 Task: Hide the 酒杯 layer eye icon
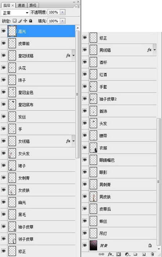tap(85, 62)
